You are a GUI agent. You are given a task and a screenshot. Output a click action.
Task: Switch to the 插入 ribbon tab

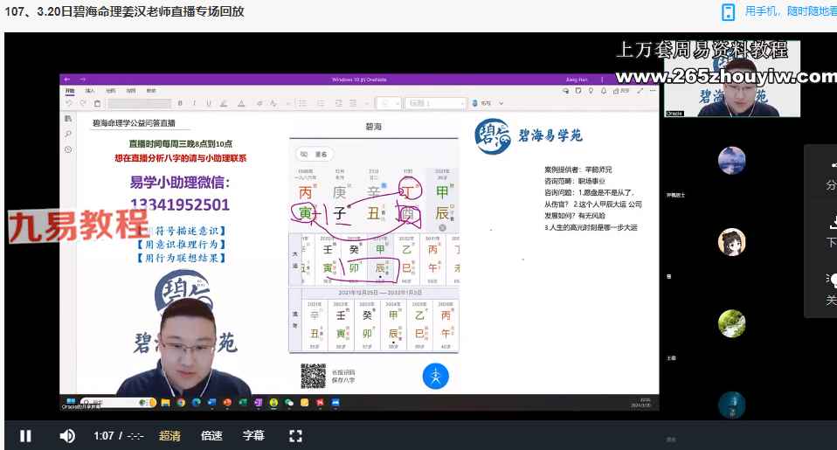tap(90, 90)
